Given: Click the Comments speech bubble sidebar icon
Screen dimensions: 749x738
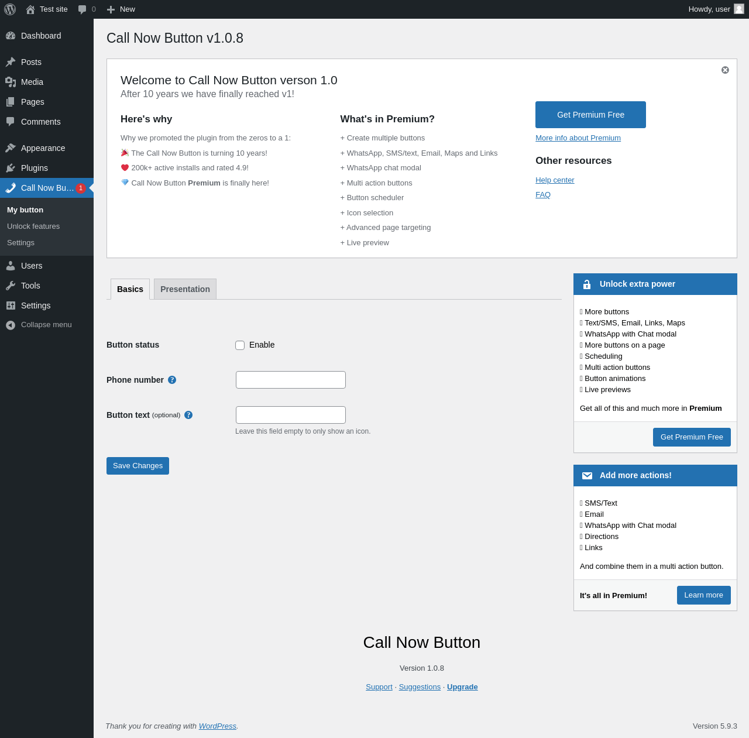Looking at the screenshot, I should point(11,122).
